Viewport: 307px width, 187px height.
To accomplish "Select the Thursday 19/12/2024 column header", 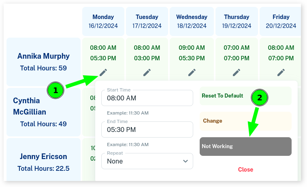I will 237,21.
